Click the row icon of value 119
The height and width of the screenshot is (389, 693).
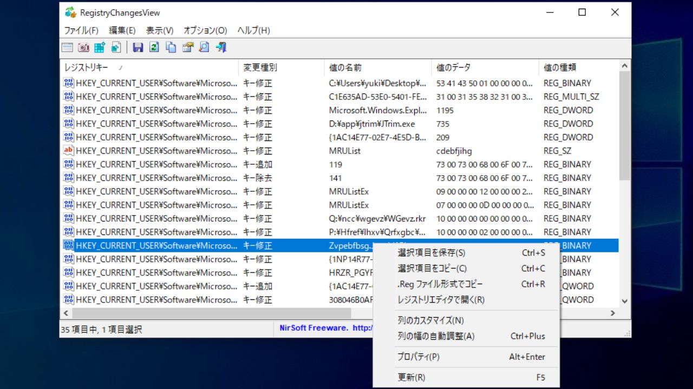(69, 164)
